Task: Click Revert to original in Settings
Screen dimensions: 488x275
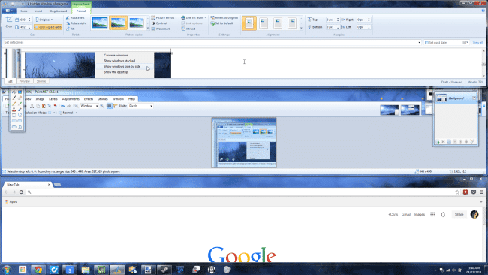Action: tap(224, 18)
